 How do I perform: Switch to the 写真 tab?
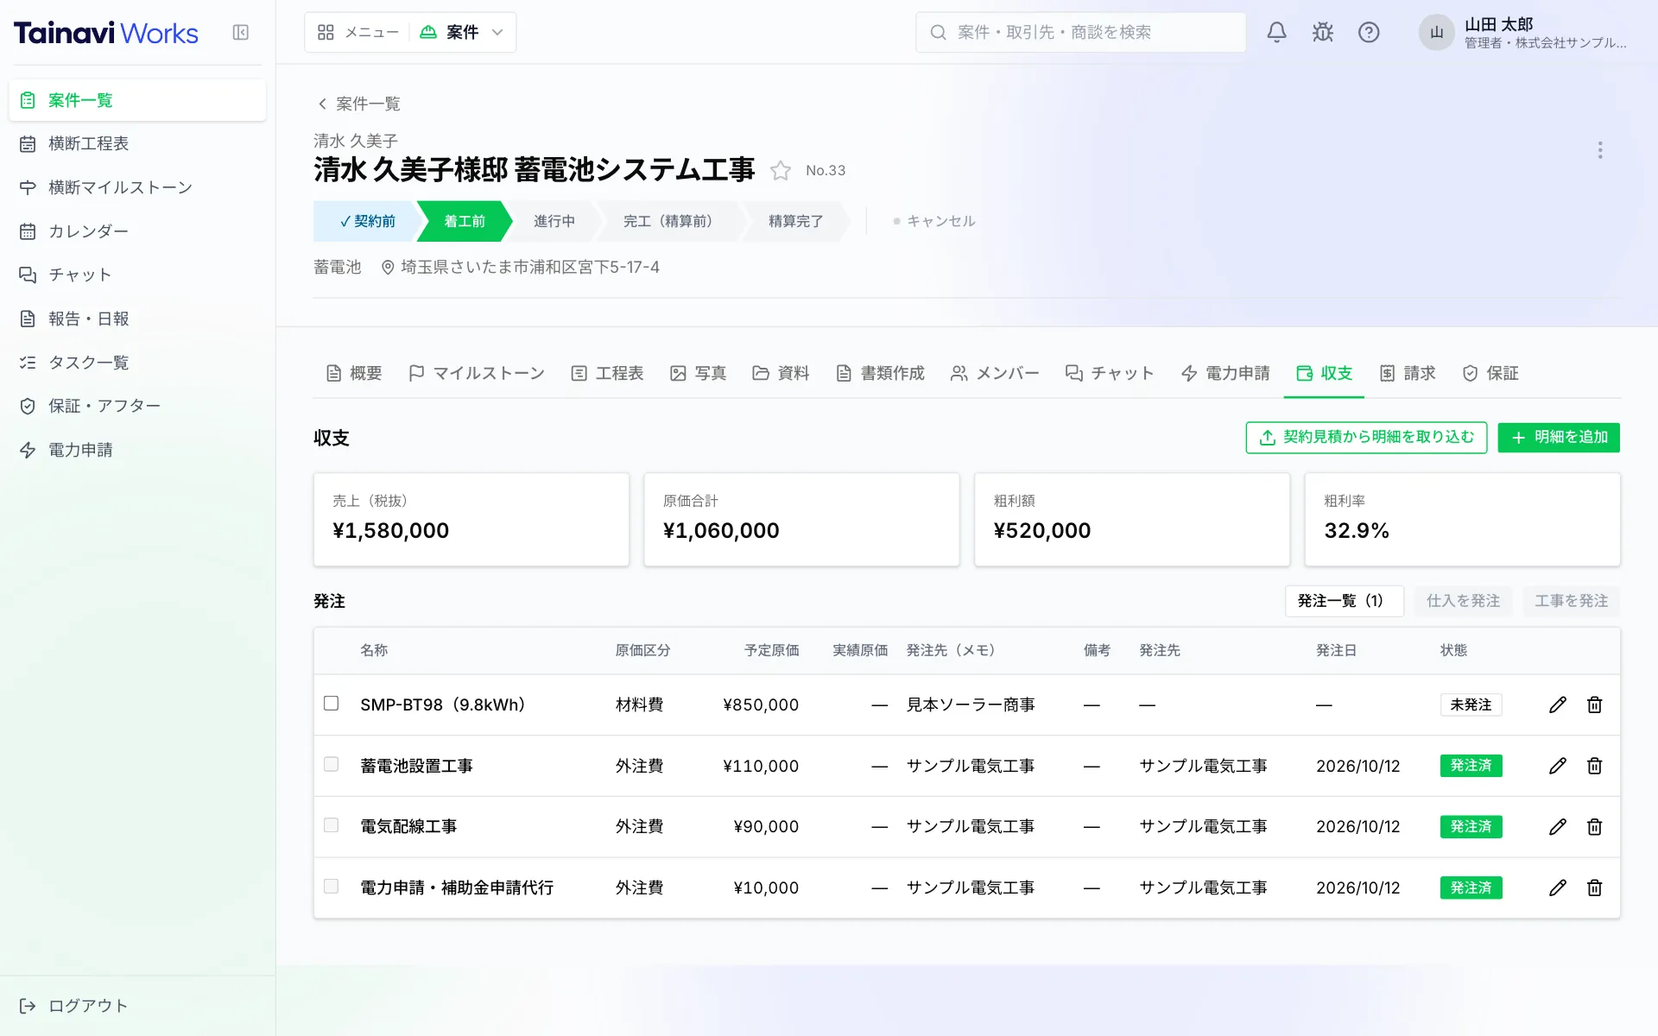point(699,373)
